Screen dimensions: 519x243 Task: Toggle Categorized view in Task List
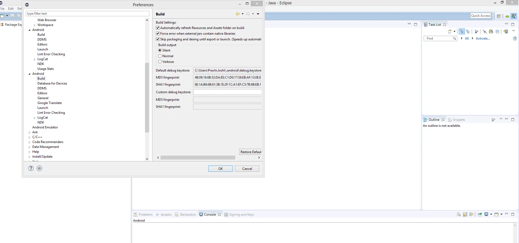tap(462, 31)
